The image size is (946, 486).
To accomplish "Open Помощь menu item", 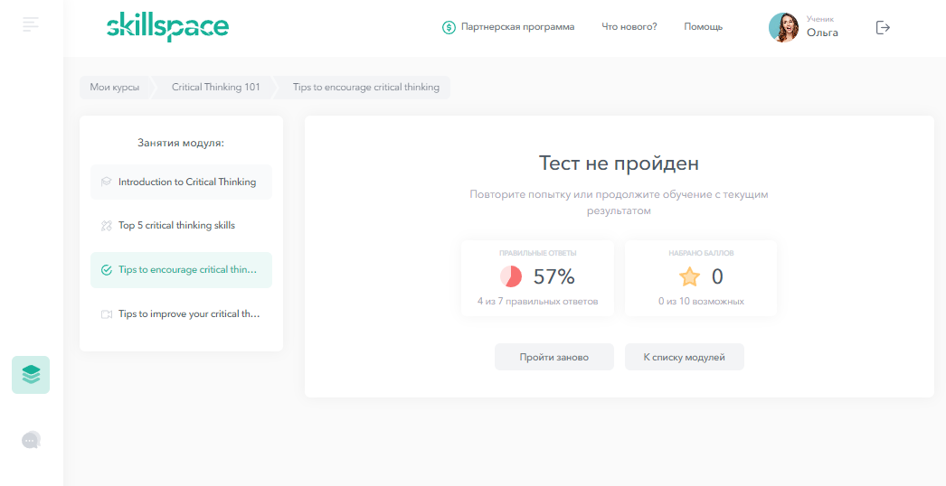I will click(x=704, y=27).
